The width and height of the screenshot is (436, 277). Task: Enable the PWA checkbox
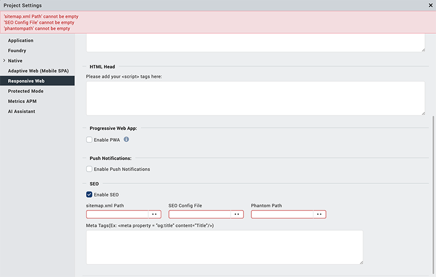click(89, 140)
